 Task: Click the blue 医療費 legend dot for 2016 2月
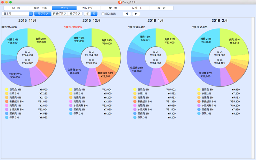pos(199,109)
